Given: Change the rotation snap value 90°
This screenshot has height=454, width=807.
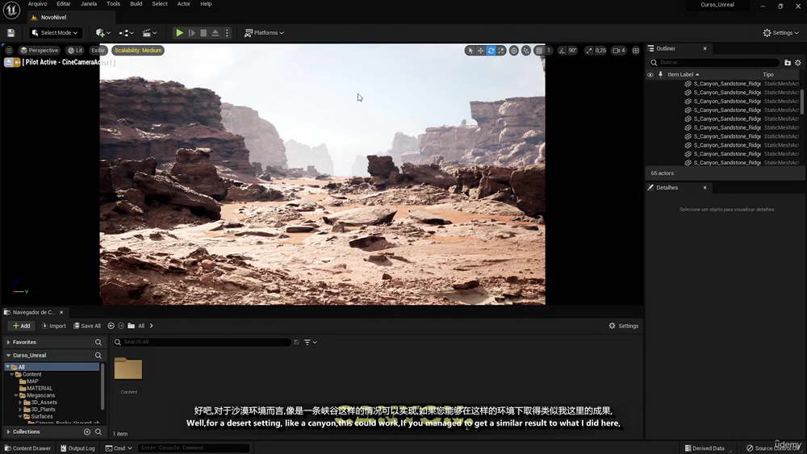Looking at the screenshot, I should click(x=572, y=50).
